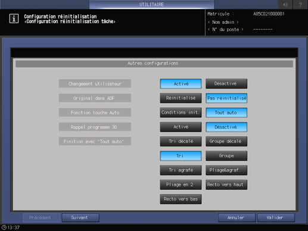Image resolution: width=308 pixels, height=231 pixels.
Task: Click the Finition avec "Tout auto" label
Action: pyautogui.click(x=95, y=141)
